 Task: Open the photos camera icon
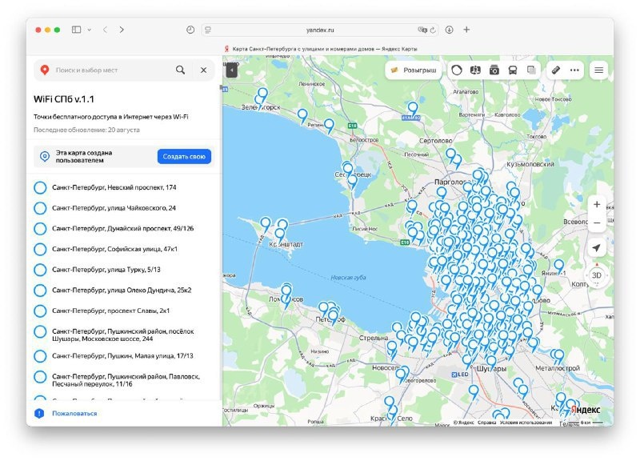click(494, 70)
